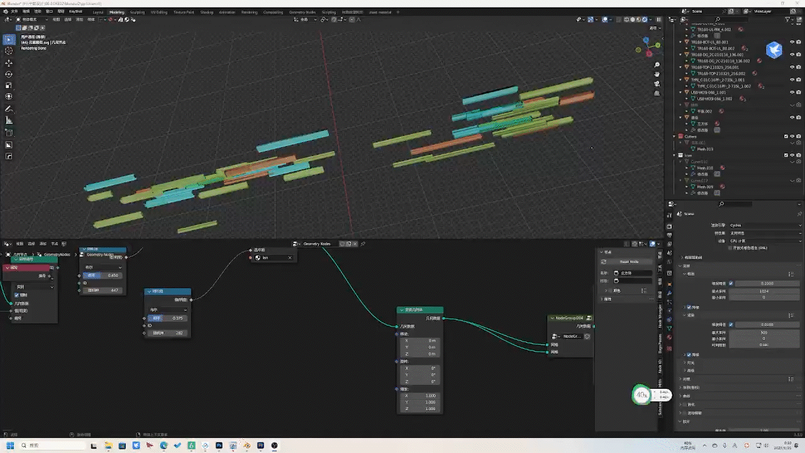The width and height of the screenshot is (805, 453).
Task: Open the render engine Cycles dropdown
Action: point(765,225)
